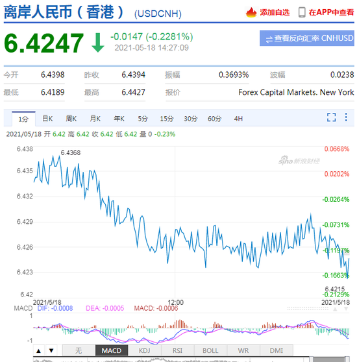Click the green down arrow beside price

98,42
